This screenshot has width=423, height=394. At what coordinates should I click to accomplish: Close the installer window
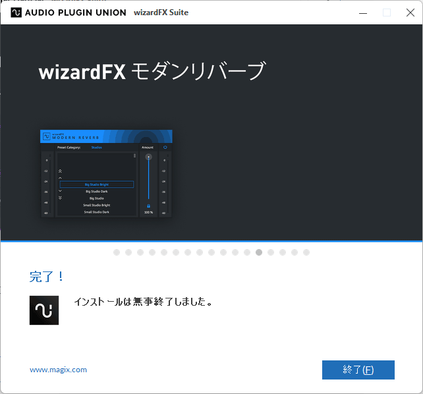point(410,13)
